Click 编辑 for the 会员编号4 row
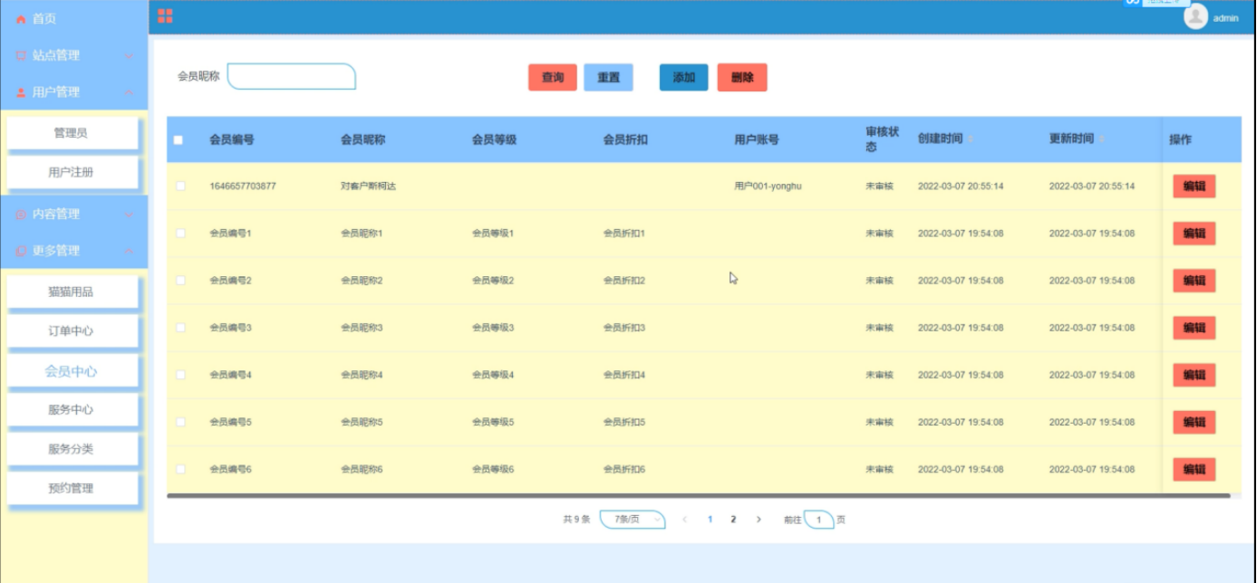This screenshot has height=583, width=1257. 1194,375
